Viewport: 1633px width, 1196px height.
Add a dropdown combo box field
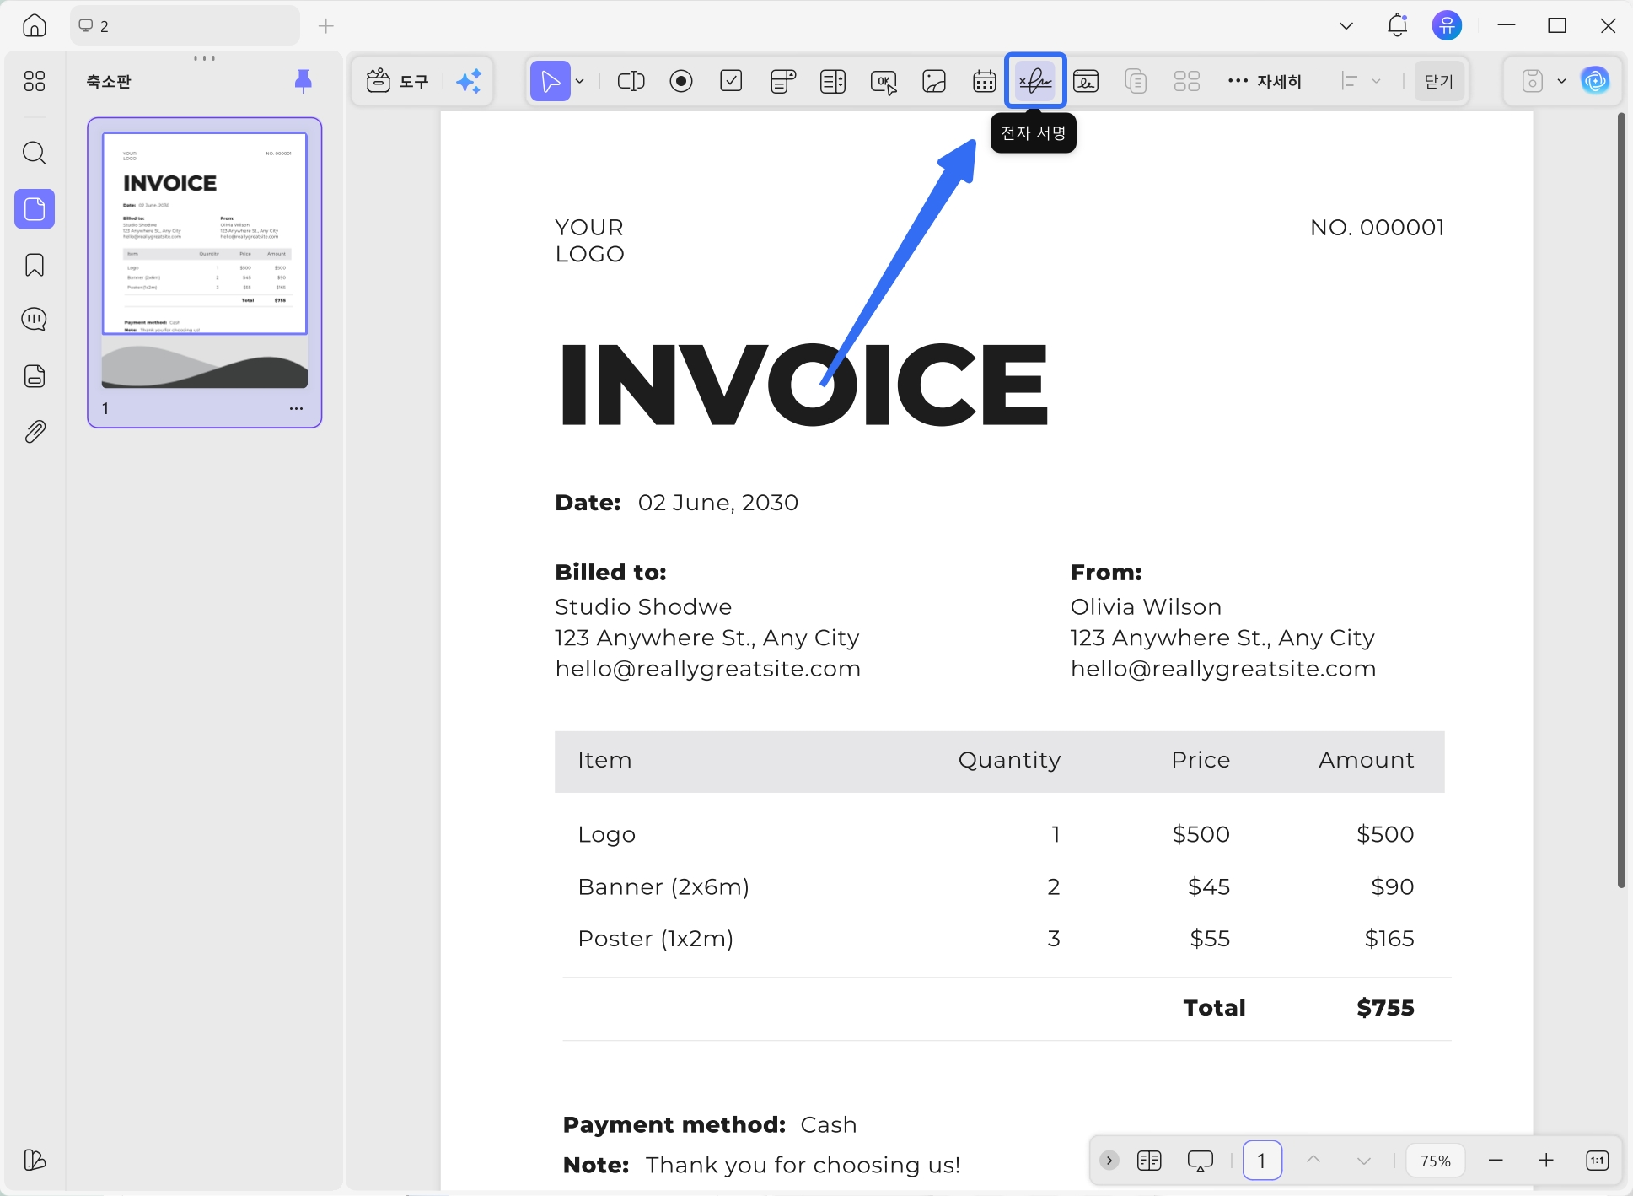click(x=782, y=81)
